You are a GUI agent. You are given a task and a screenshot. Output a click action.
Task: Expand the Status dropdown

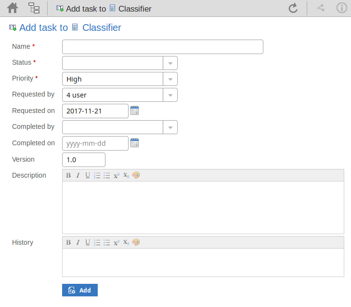170,63
